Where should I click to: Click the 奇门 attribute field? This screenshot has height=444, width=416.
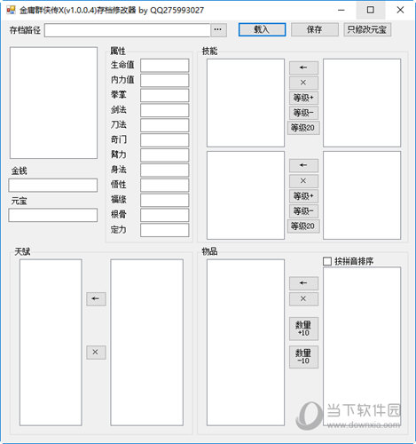point(165,140)
